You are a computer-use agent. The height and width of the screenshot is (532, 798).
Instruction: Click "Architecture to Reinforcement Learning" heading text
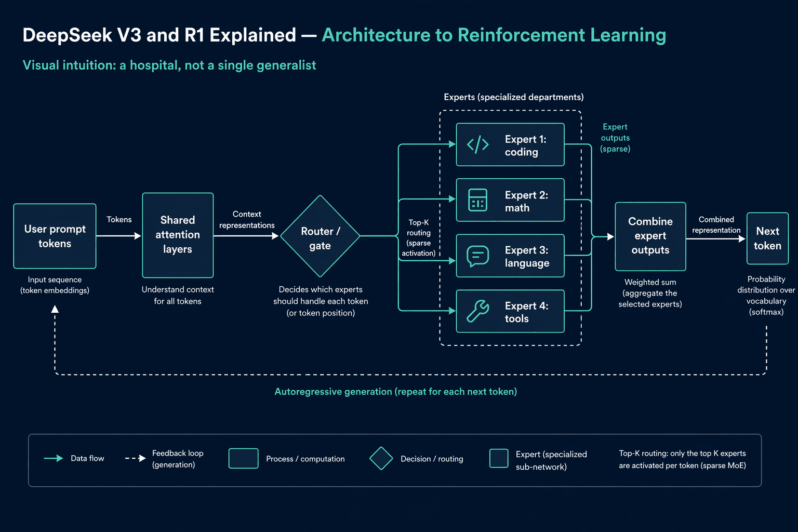tap(494, 35)
